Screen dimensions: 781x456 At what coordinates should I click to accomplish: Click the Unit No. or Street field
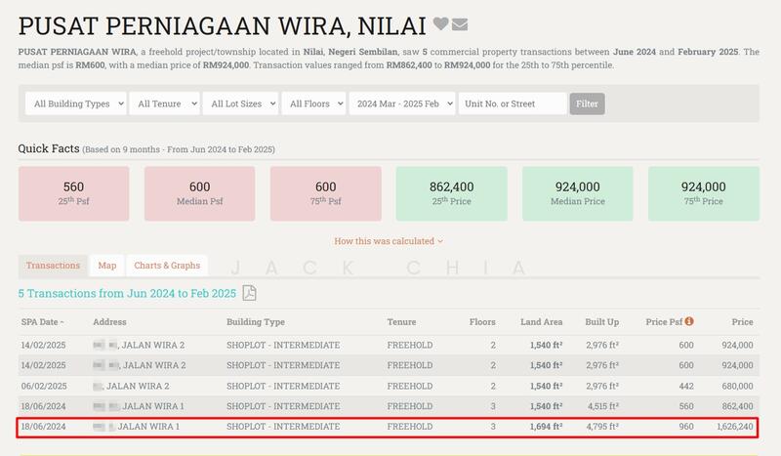513,104
